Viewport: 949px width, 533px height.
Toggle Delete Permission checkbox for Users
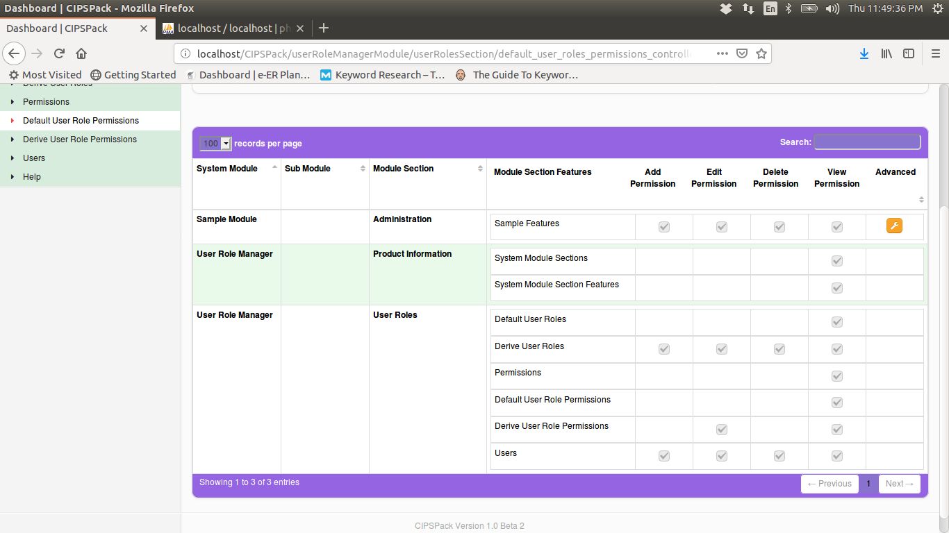tap(779, 456)
